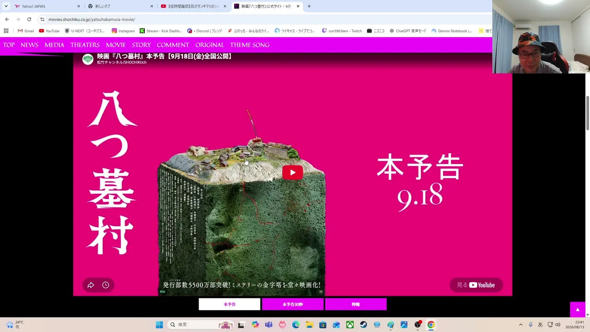The image size is (590, 332).
Task: Select the 本予告 trailer tab
Action: point(230,304)
